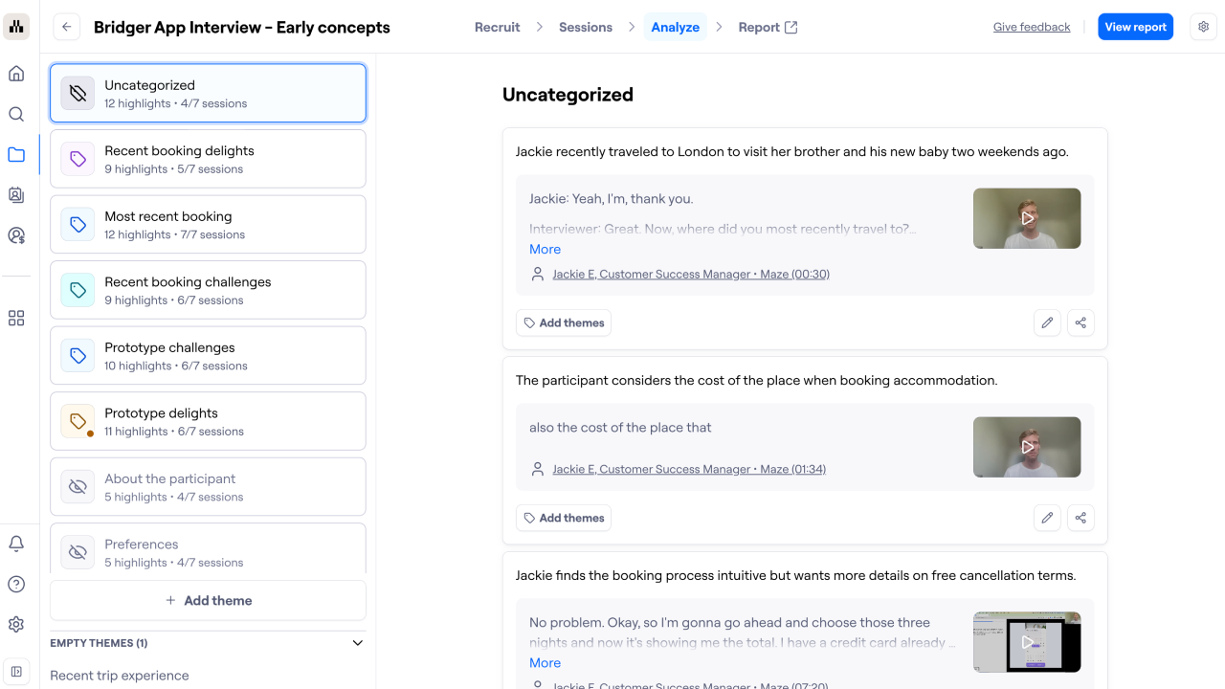
Task: Open the search icon in sidebar
Action: pos(16,114)
